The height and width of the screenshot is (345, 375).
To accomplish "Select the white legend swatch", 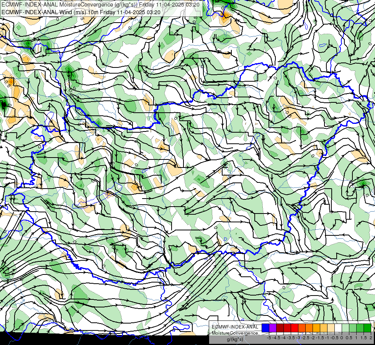I will 338,328.
